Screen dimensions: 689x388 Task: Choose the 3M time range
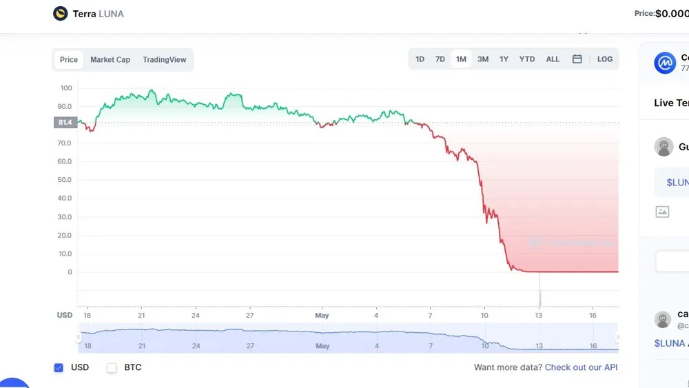[x=483, y=59]
